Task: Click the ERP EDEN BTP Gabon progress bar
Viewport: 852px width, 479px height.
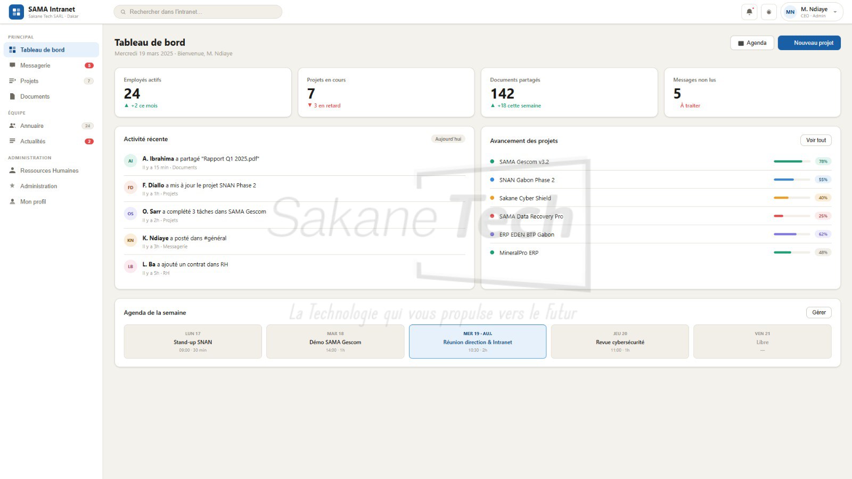Action: pyautogui.click(x=792, y=234)
